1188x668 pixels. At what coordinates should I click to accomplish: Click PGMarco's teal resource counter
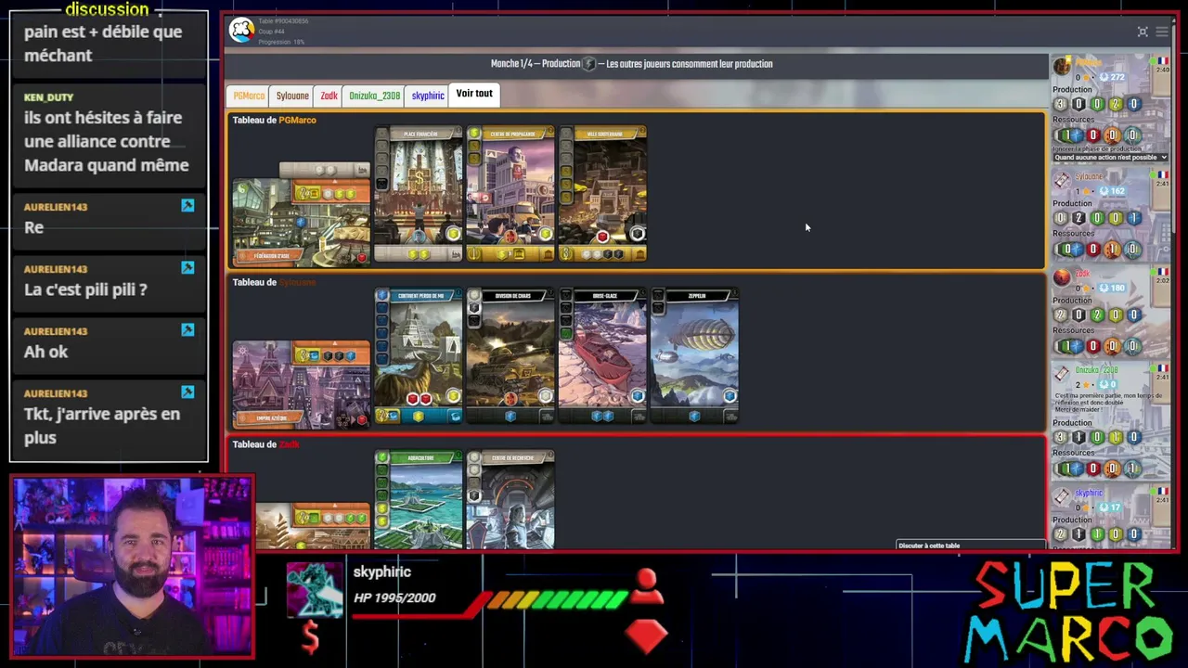(x=1131, y=135)
